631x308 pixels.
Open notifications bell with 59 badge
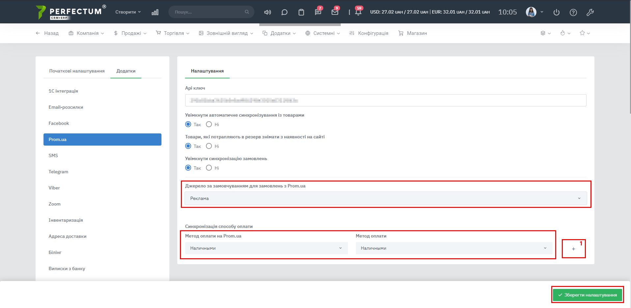(358, 12)
